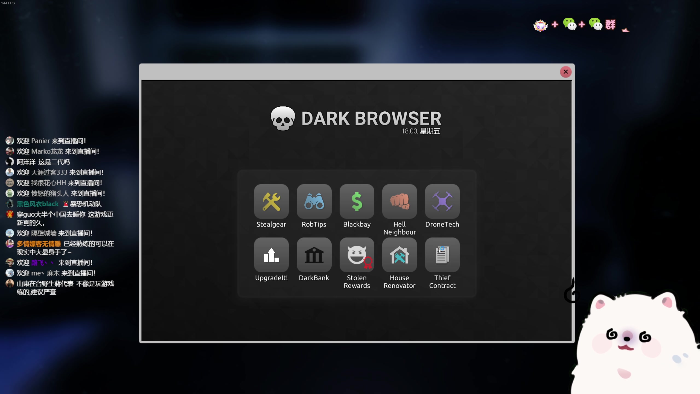Screen dimensions: 700x394
Task: Open the Thief Contract document icon
Action: 442,255
